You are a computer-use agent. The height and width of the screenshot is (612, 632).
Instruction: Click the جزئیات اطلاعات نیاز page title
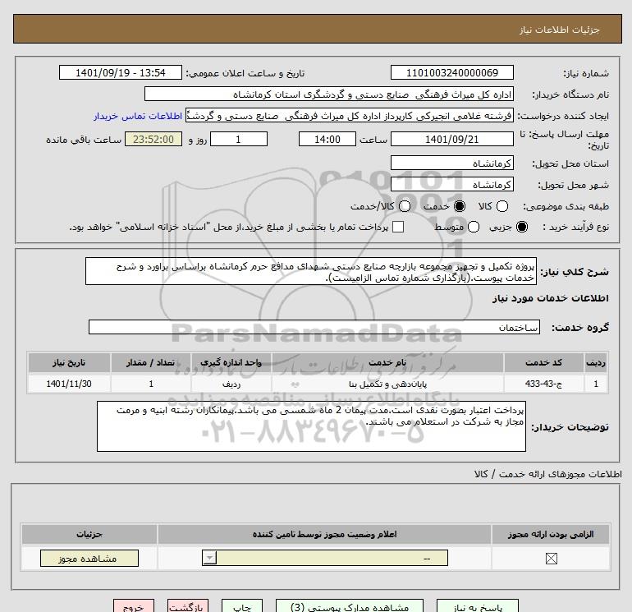tap(560, 30)
